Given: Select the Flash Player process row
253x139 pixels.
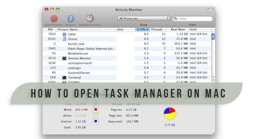Looking at the screenshot, I should click(127, 48).
